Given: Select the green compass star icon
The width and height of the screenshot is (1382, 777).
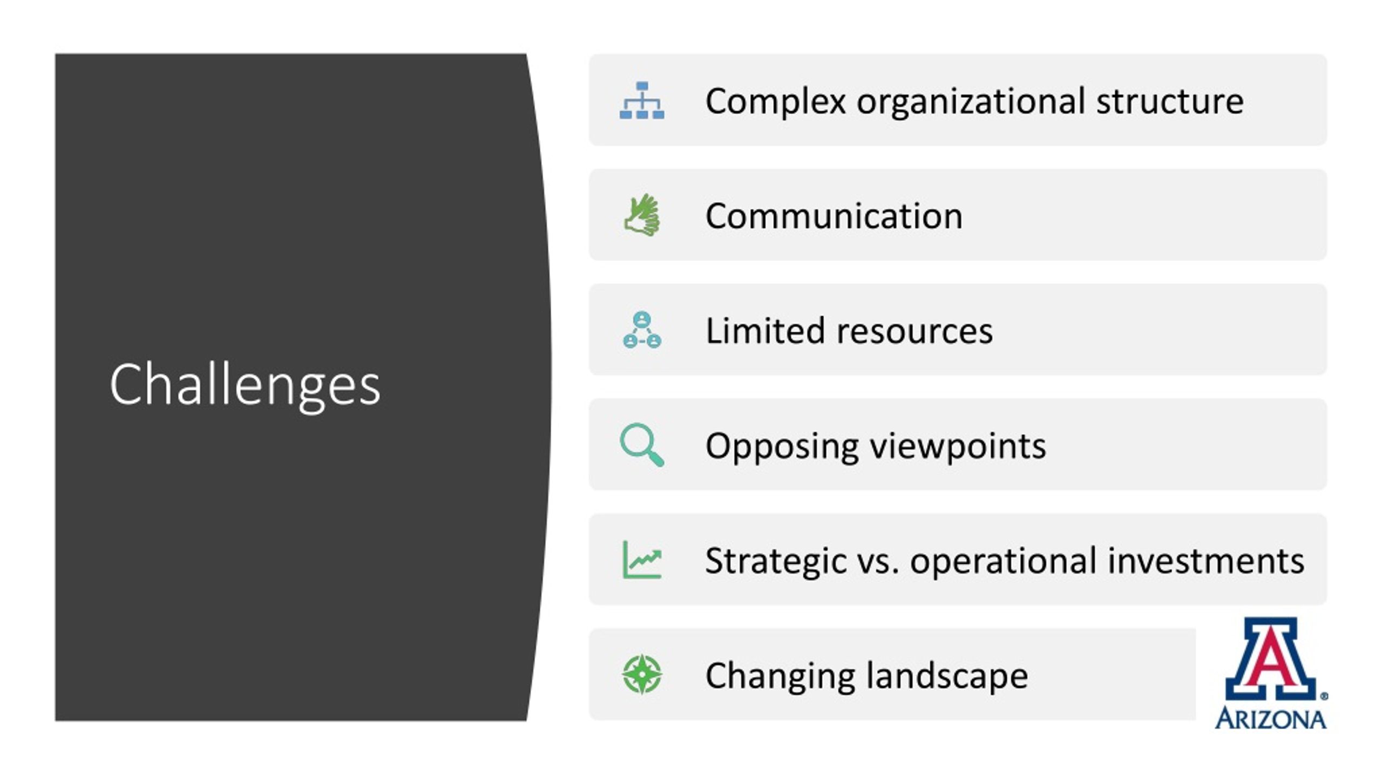Looking at the screenshot, I should [x=642, y=674].
